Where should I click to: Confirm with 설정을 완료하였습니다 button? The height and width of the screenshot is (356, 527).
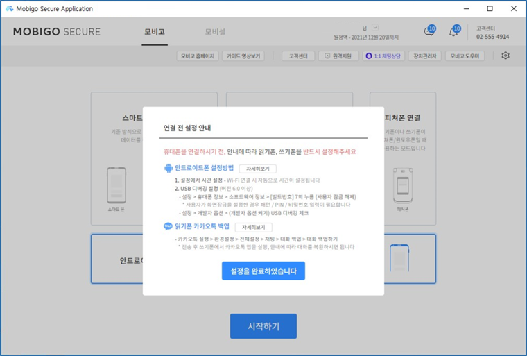pos(263,271)
